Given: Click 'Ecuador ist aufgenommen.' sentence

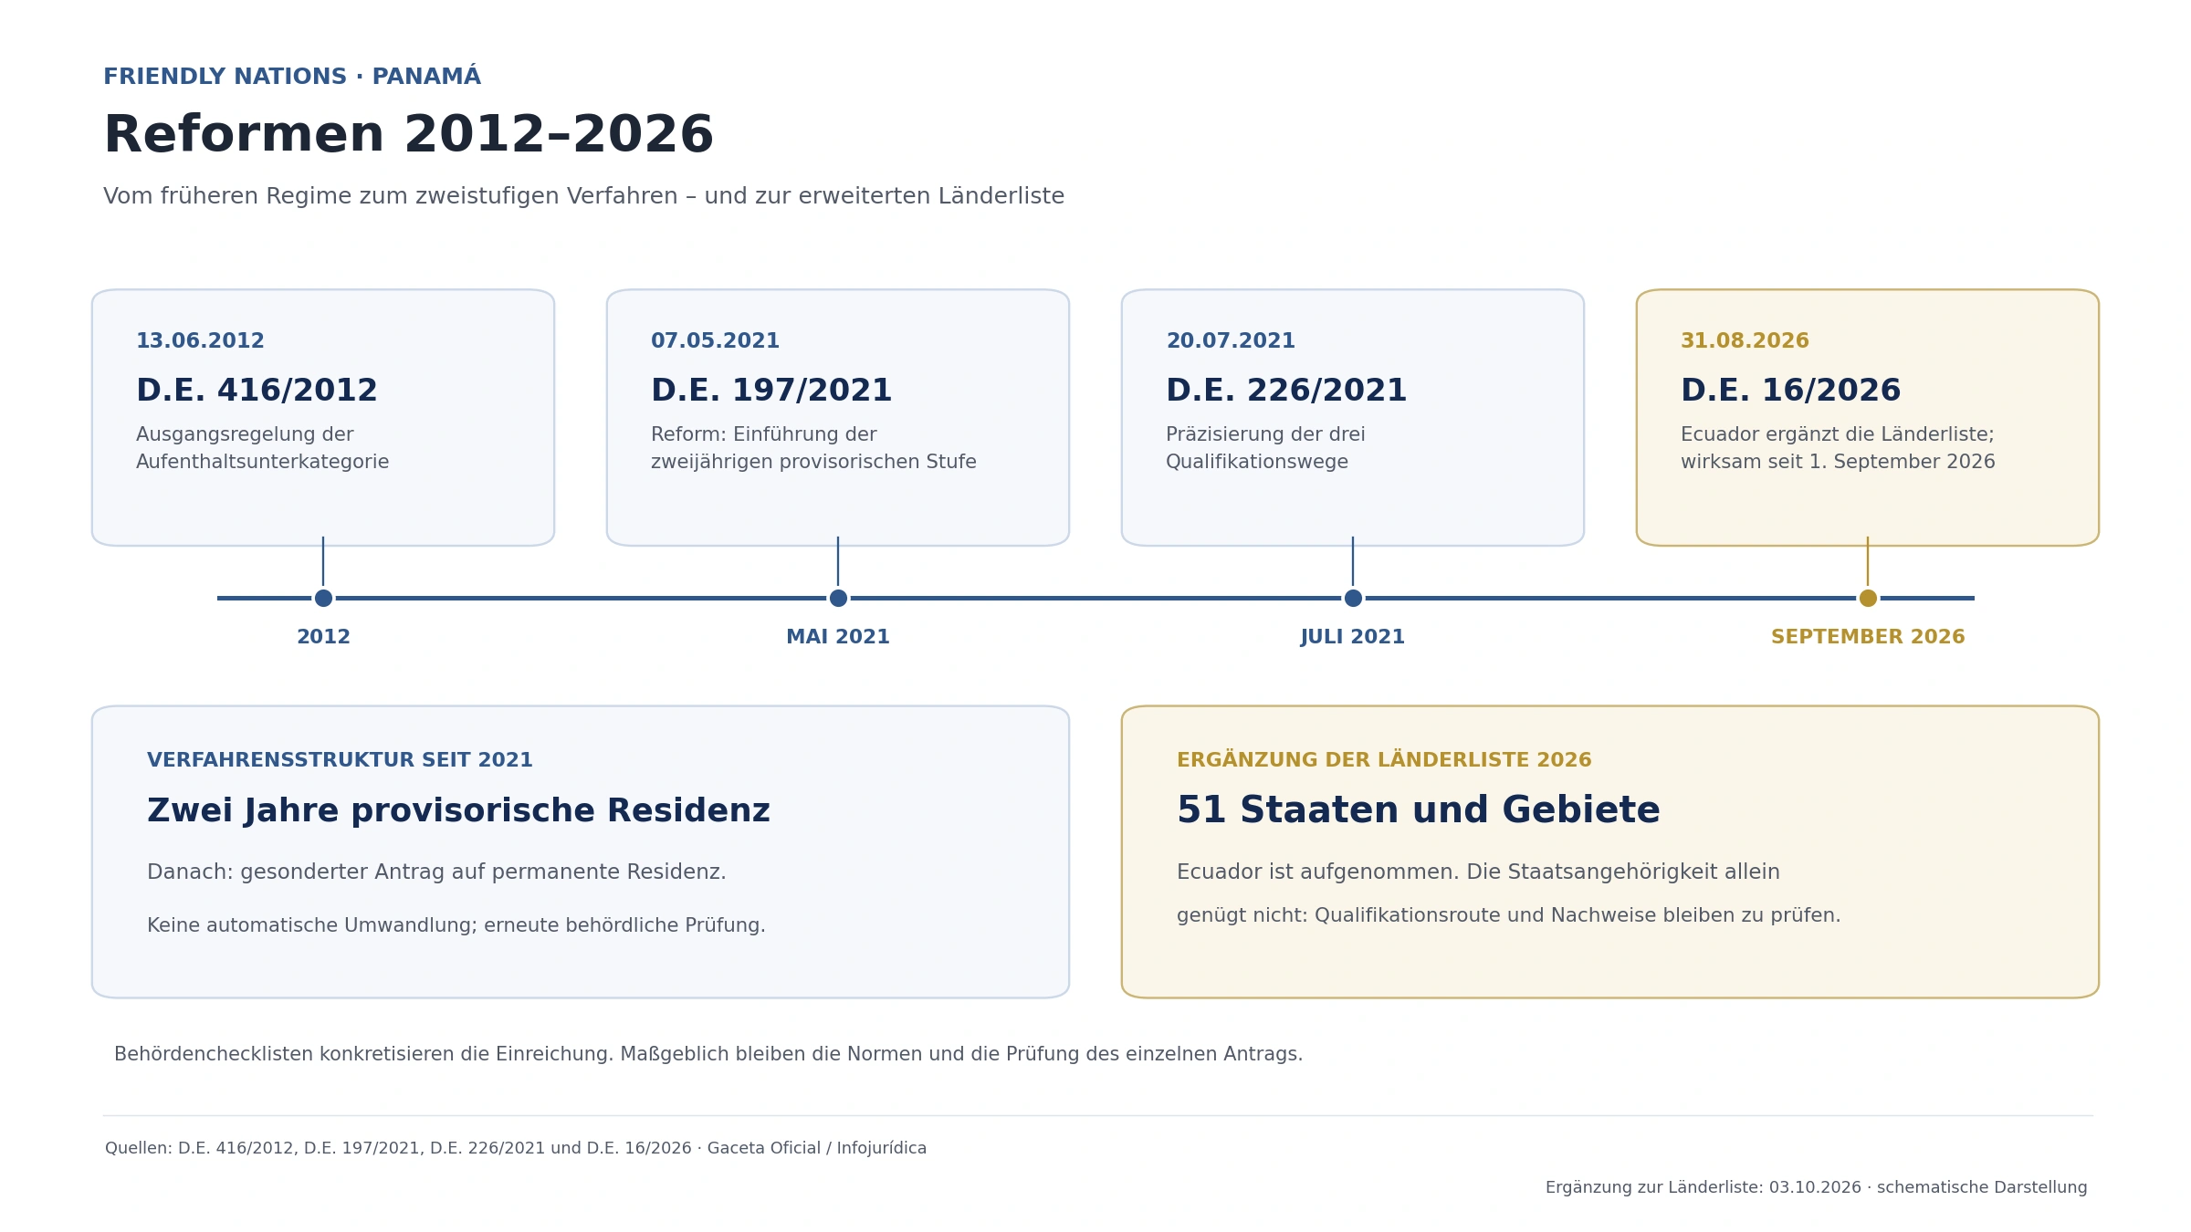Looking at the screenshot, I should tap(1478, 872).
